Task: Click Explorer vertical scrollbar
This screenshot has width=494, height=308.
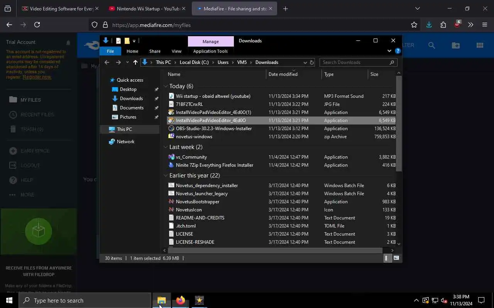Action: 399,123
